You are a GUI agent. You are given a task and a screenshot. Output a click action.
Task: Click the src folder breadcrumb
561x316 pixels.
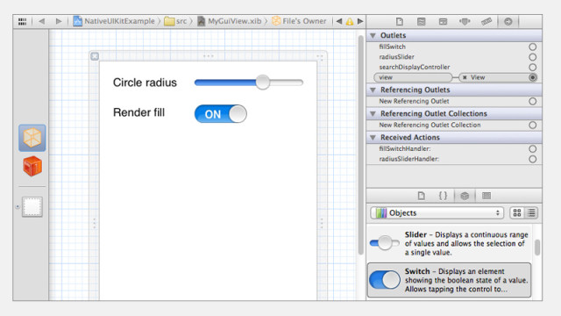click(175, 21)
